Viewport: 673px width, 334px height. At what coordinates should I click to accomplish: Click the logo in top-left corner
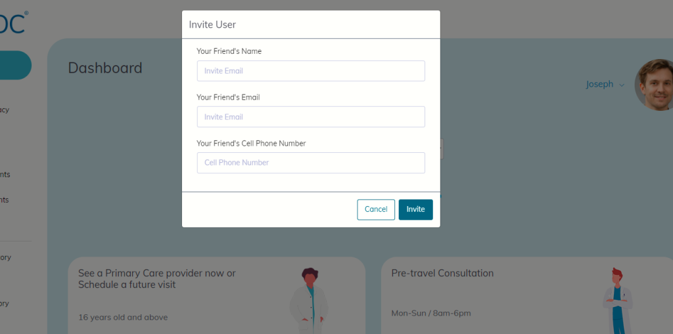click(13, 22)
